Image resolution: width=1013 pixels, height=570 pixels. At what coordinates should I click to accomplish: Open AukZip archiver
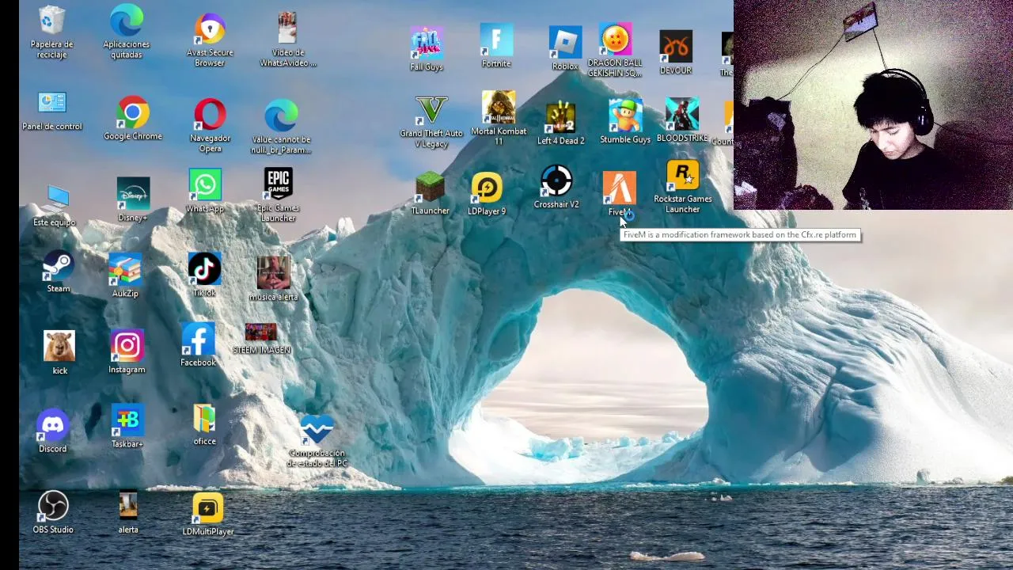(125, 275)
